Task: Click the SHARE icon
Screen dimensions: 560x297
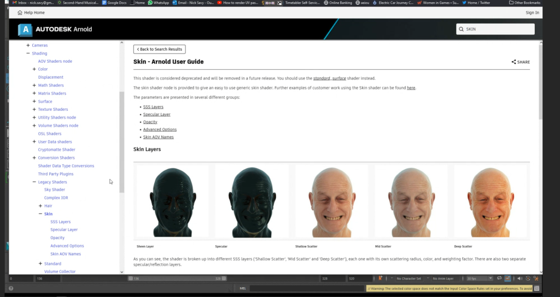Action: [514, 62]
